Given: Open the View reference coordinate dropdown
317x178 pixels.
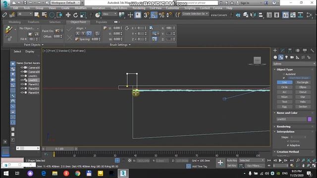Looking at the screenshot, I should [x=109, y=14].
